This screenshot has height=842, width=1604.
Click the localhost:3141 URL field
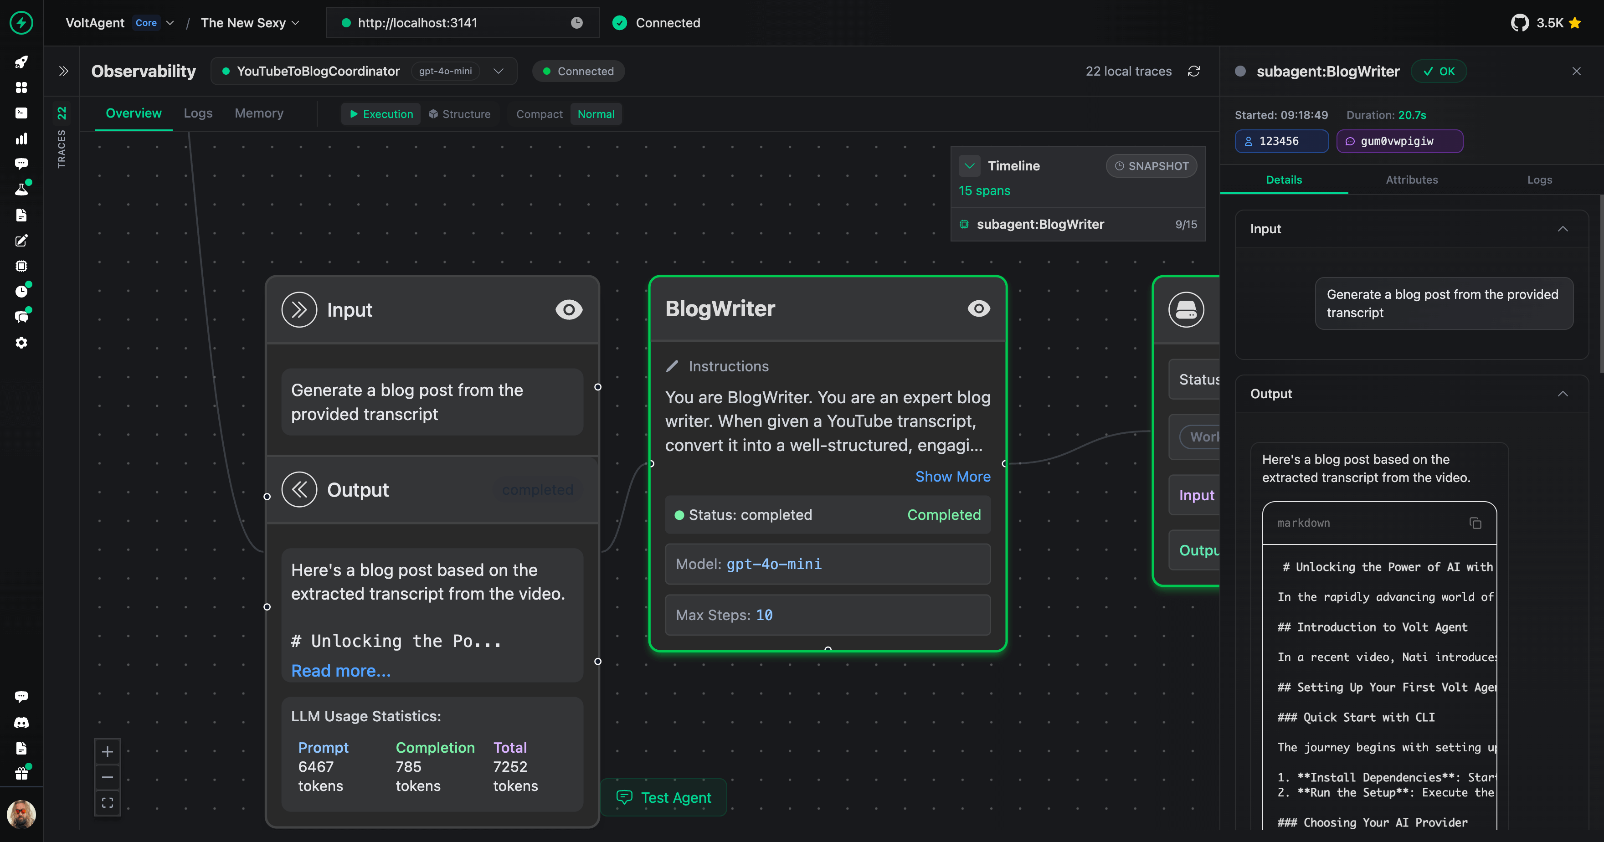[417, 23]
